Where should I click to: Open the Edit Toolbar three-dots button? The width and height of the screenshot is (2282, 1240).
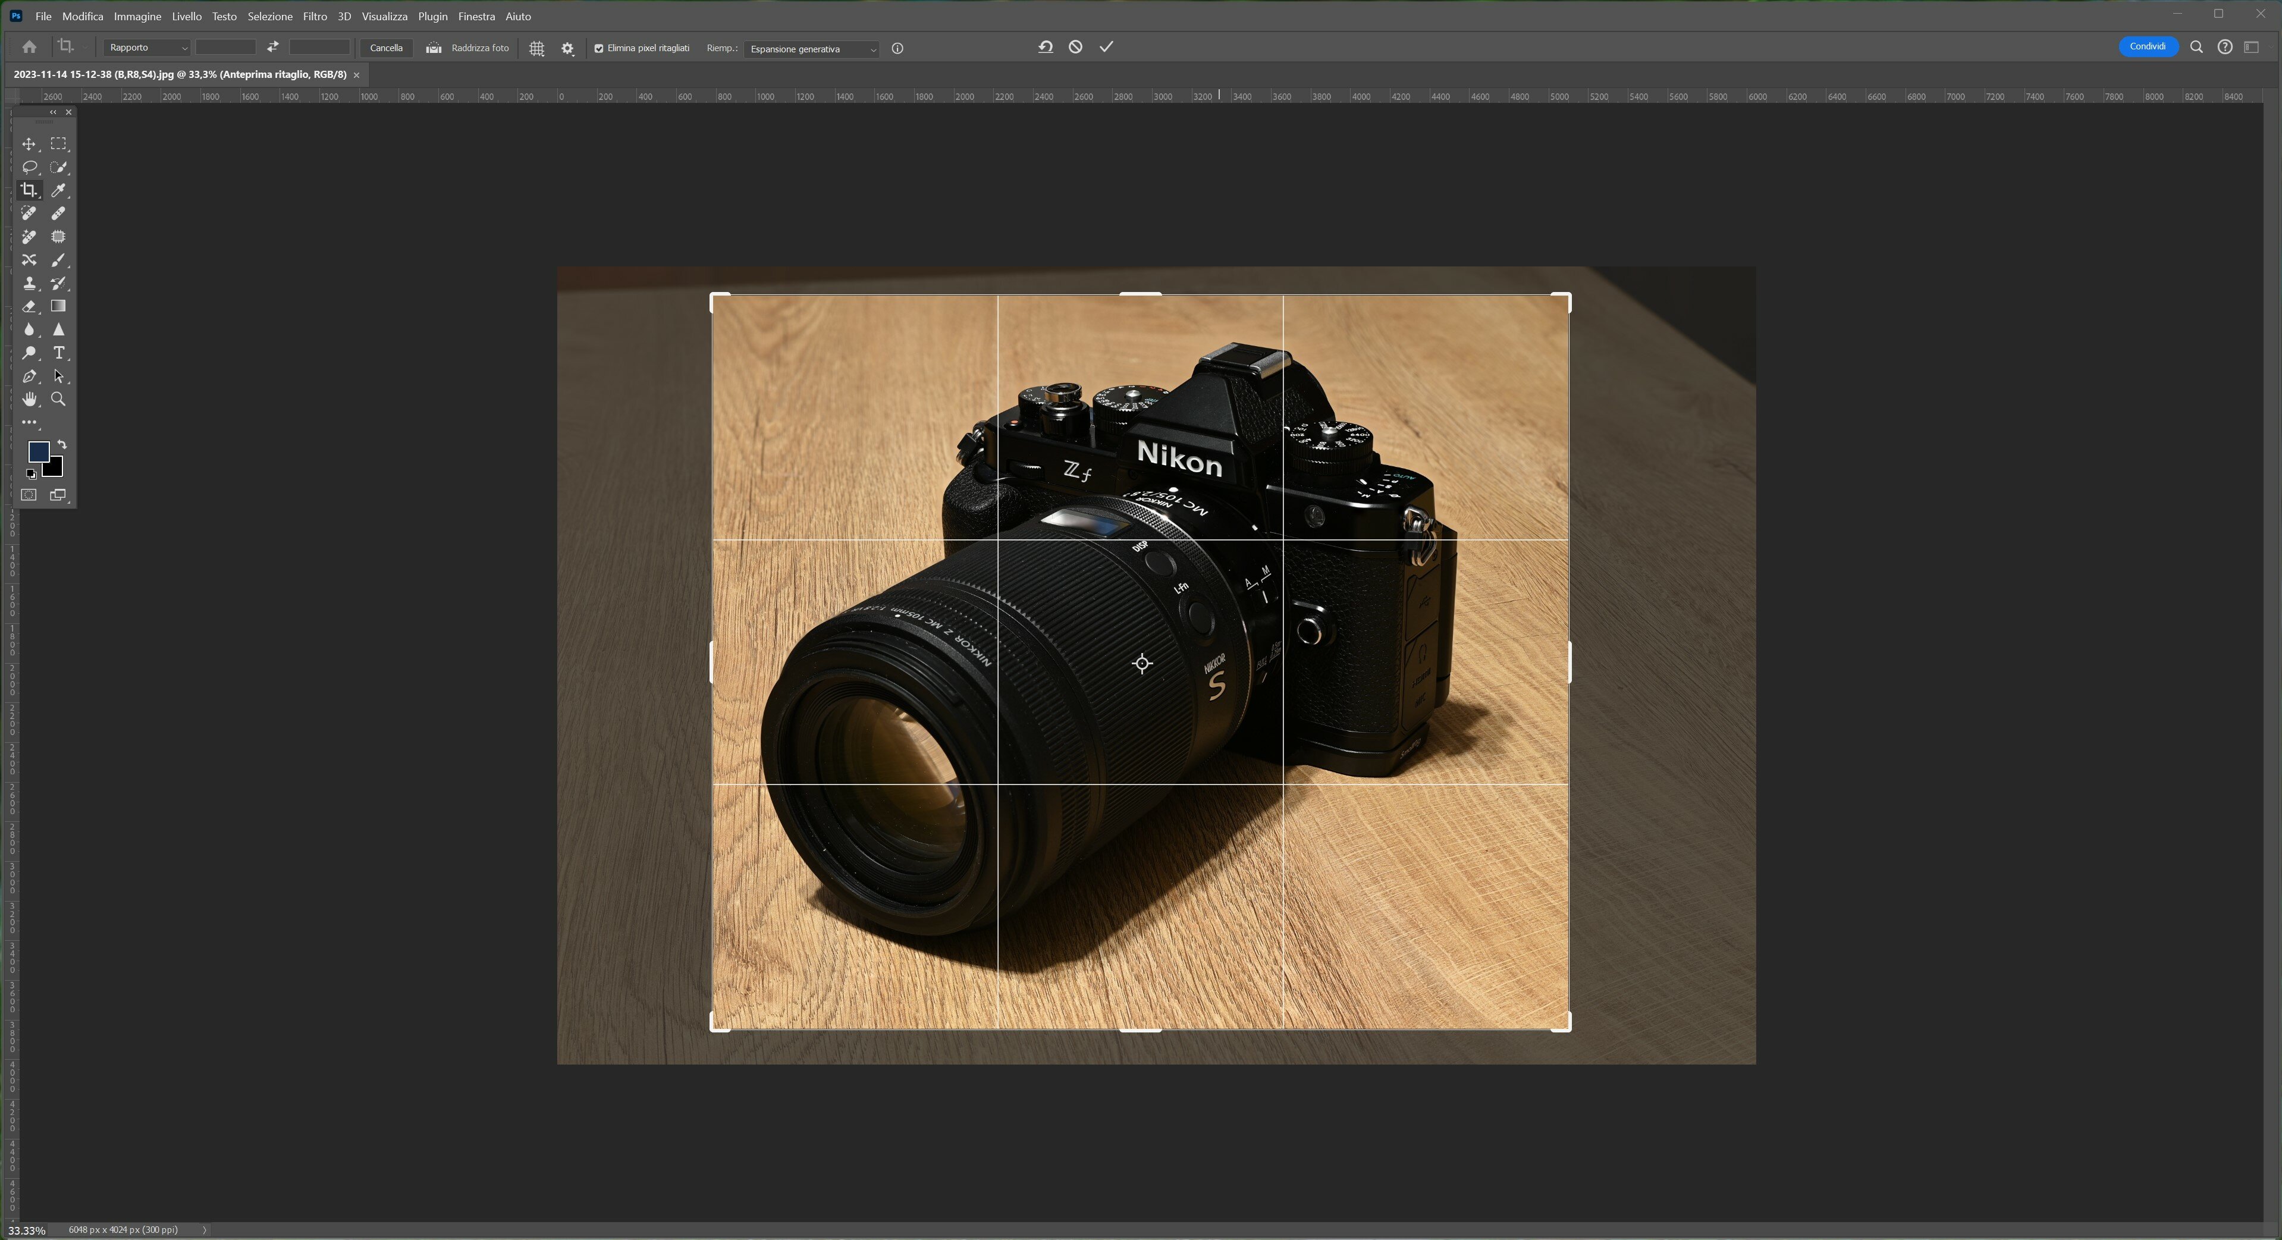tap(29, 422)
